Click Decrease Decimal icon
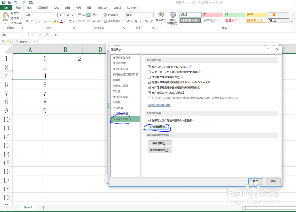 pyautogui.click(x=151, y=21)
